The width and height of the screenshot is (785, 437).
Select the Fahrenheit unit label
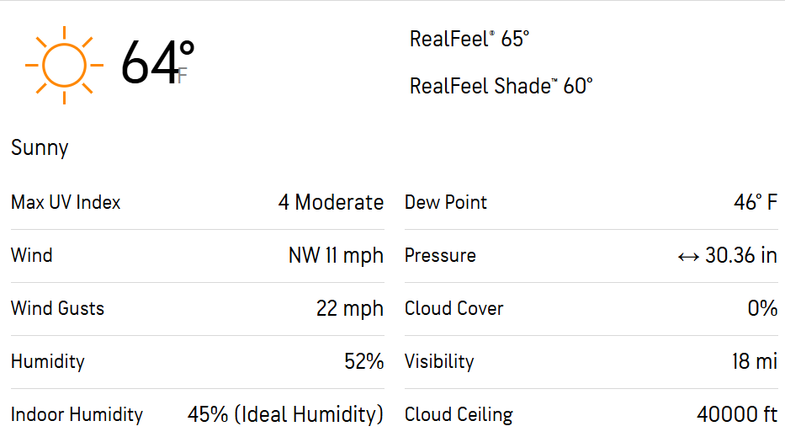(183, 76)
